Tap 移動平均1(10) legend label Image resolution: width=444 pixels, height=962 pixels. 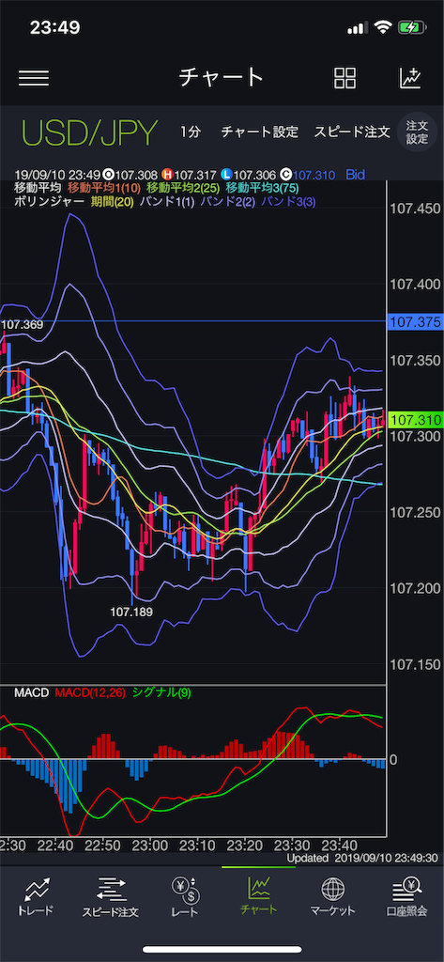(104, 188)
